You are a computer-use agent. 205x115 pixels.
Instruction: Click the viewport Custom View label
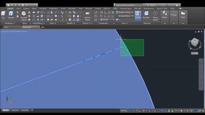coord(8,31)
